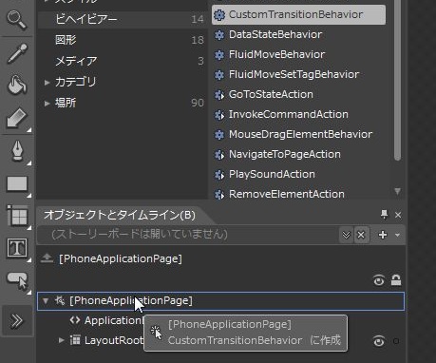Select the Zoom magnifier tool

16,20
